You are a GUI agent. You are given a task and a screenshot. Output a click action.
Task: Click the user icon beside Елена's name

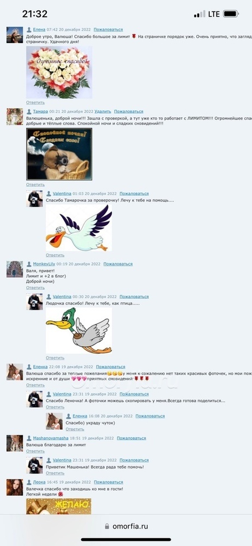[29, 30]
